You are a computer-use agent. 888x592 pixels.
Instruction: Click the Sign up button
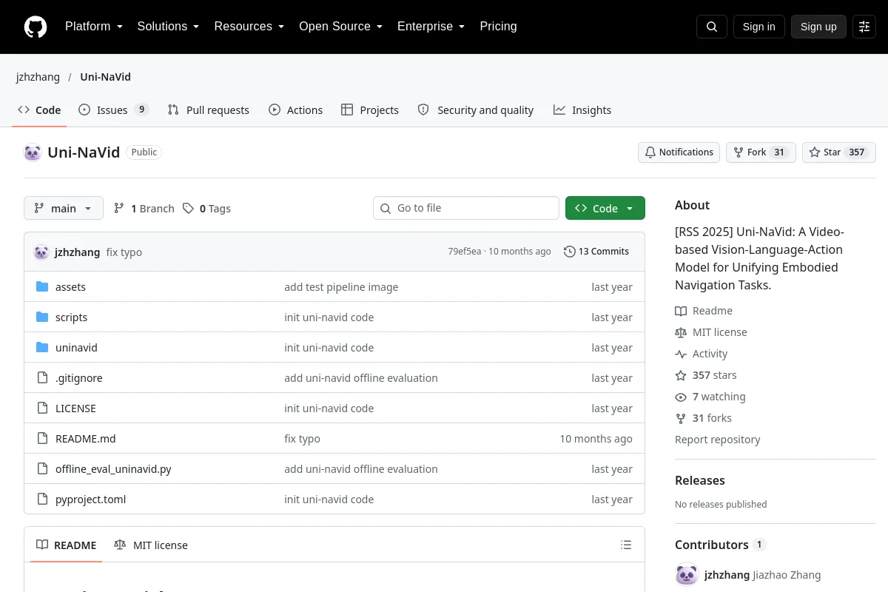(x=818, y=27)
